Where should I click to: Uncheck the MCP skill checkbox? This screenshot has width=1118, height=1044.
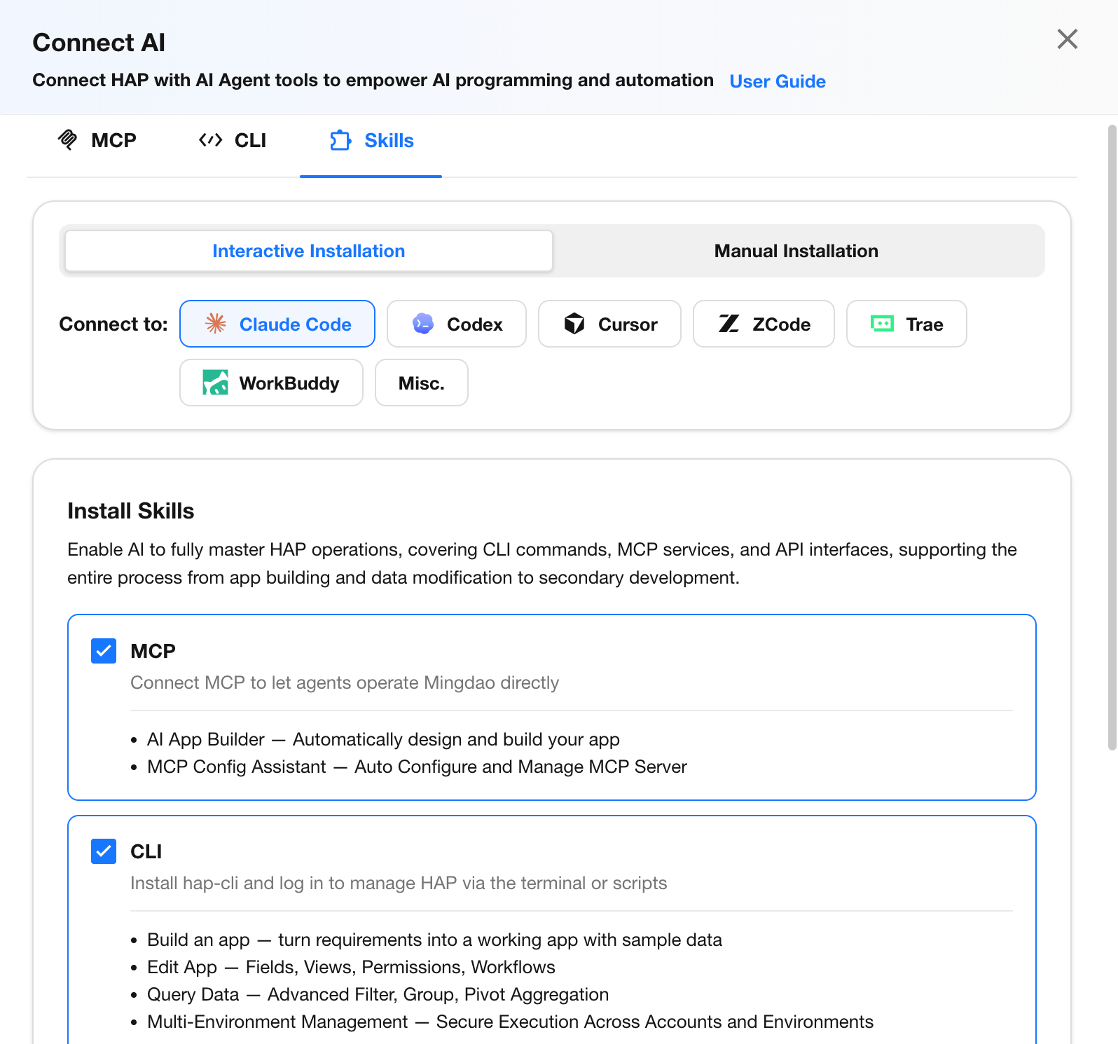(x=104, y=651)
